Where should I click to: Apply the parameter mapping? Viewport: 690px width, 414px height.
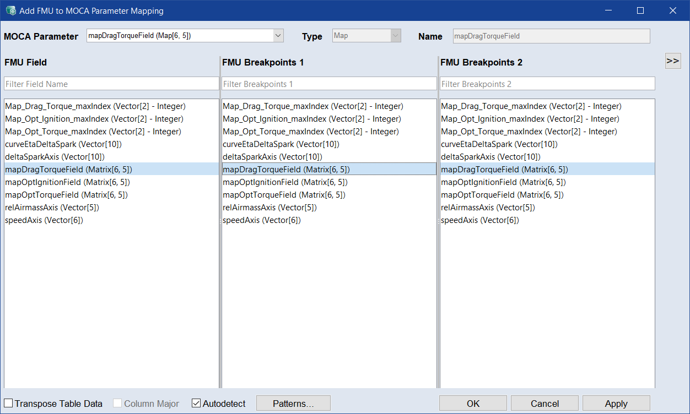[x=616, y=404]
